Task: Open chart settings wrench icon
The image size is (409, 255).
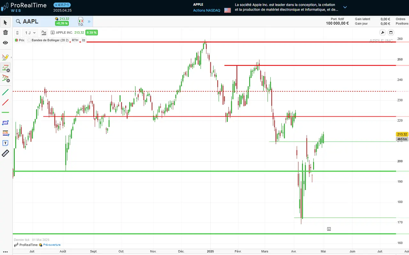Action: coord(382,33)
